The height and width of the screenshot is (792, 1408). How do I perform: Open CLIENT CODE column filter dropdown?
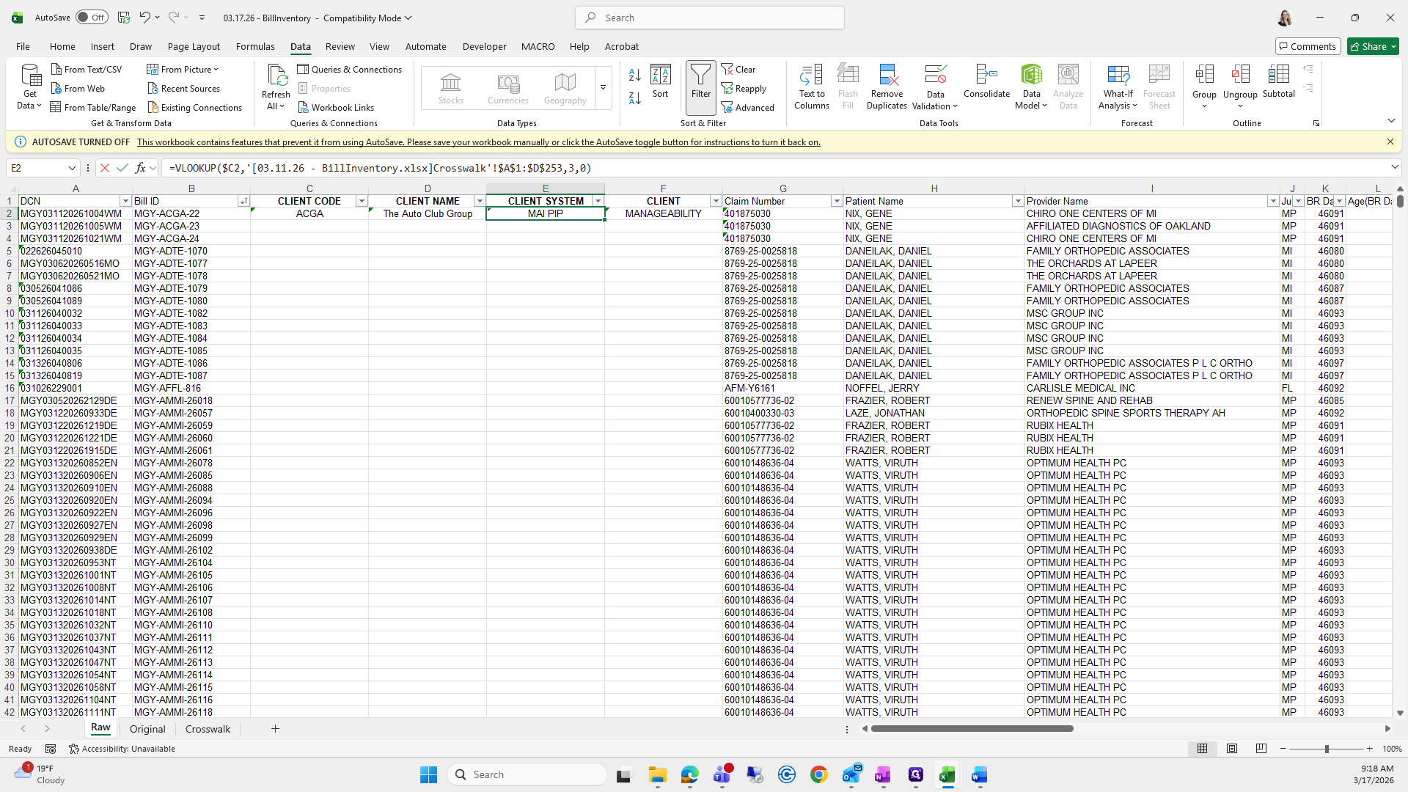(x=361, y=201)
